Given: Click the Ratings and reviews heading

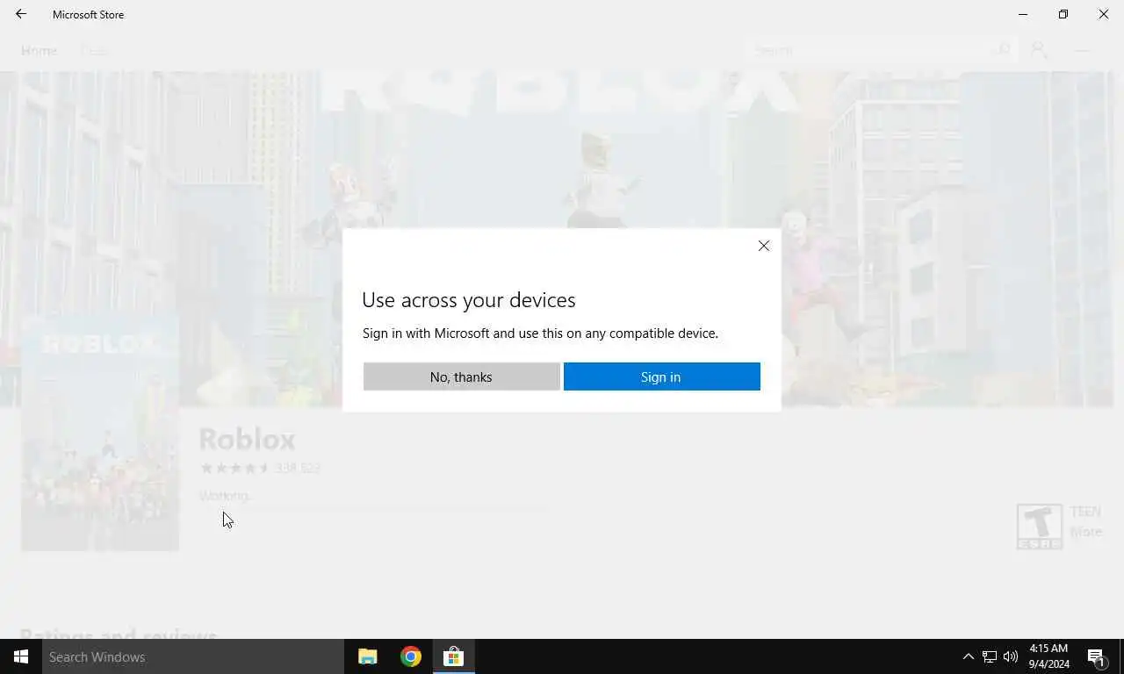Looking at the screenshot, I should (119, 634).
